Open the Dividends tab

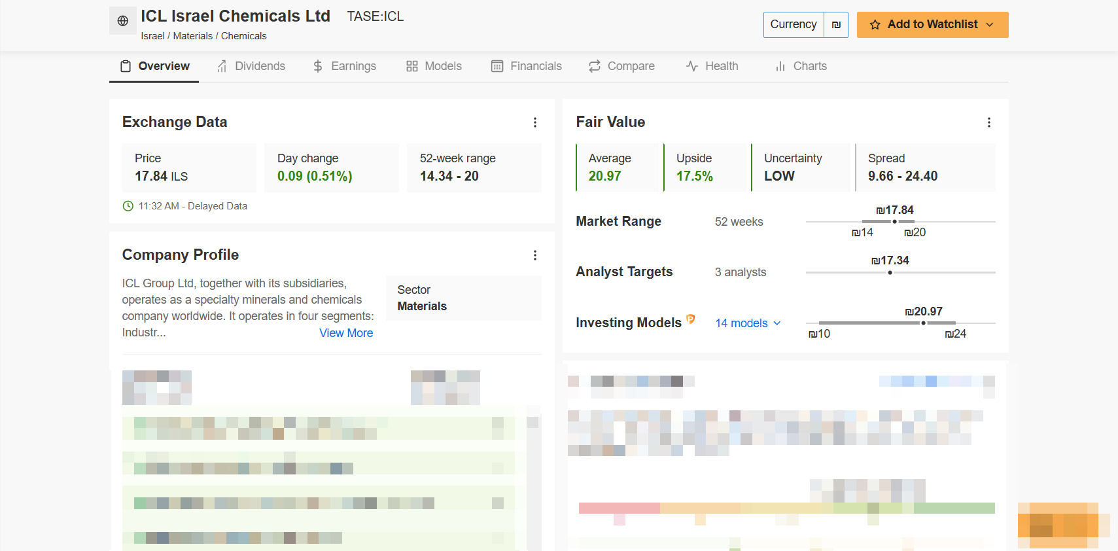tap(251, 66)
